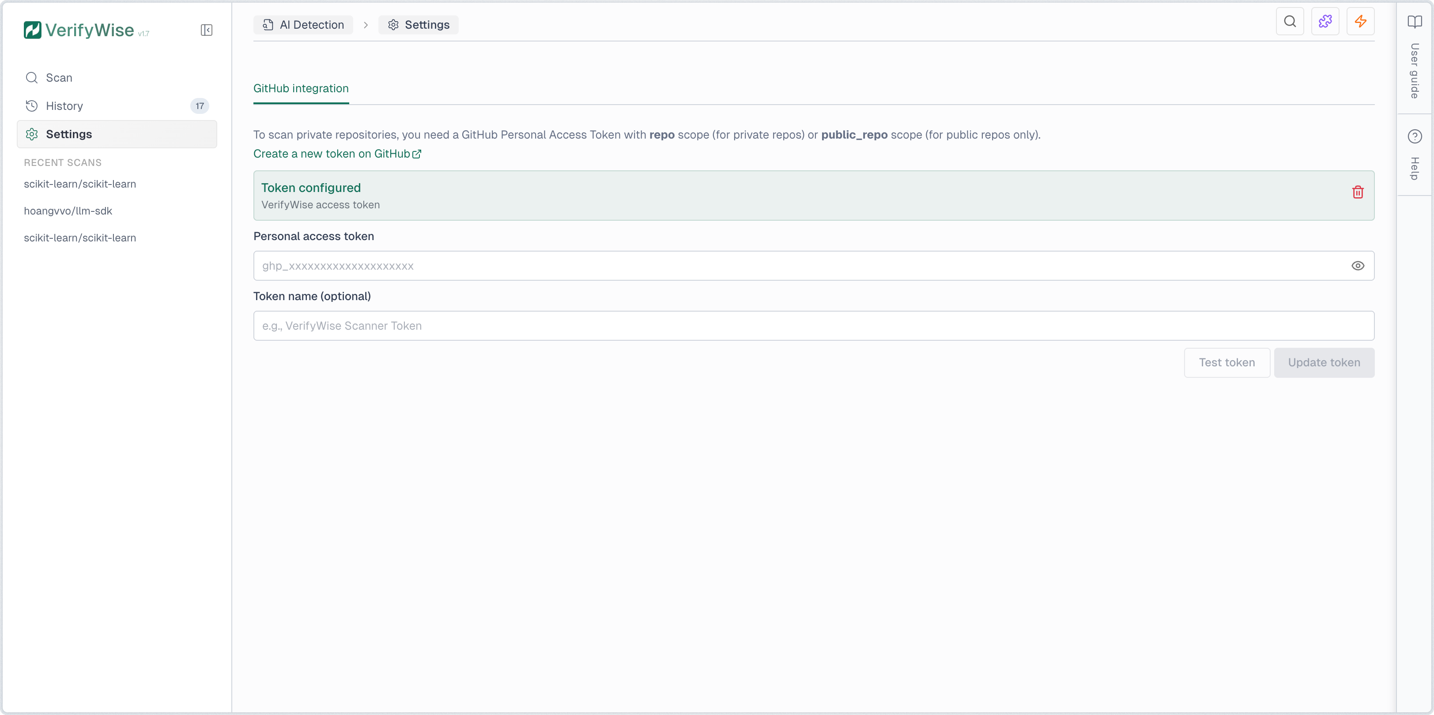Select the History clock icon in sidebar
This screenshot has width=1434, height=715.
pos(32,106)
